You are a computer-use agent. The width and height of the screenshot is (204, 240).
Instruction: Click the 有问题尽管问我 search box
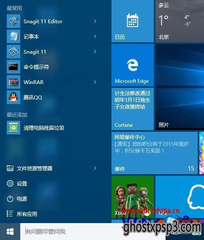93,232
